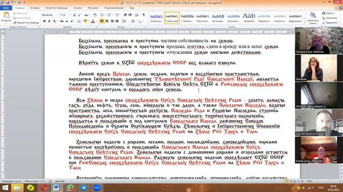Click the text highlight color button
Screen dimensions: 343x192
click(x=86, y=21)
